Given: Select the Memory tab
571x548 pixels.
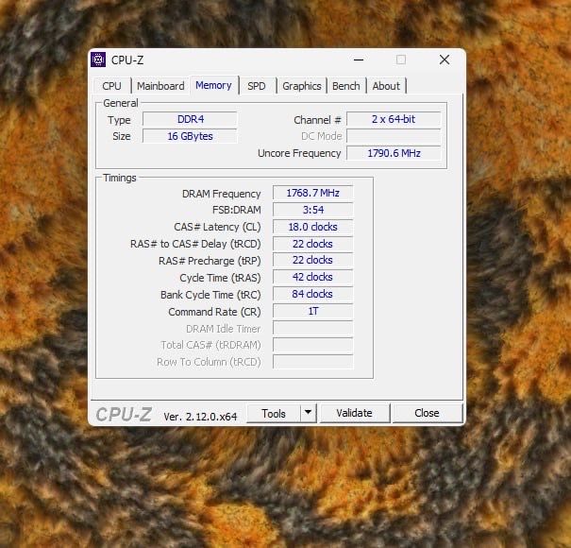Looking at the screenshot, I should (213, 85).
